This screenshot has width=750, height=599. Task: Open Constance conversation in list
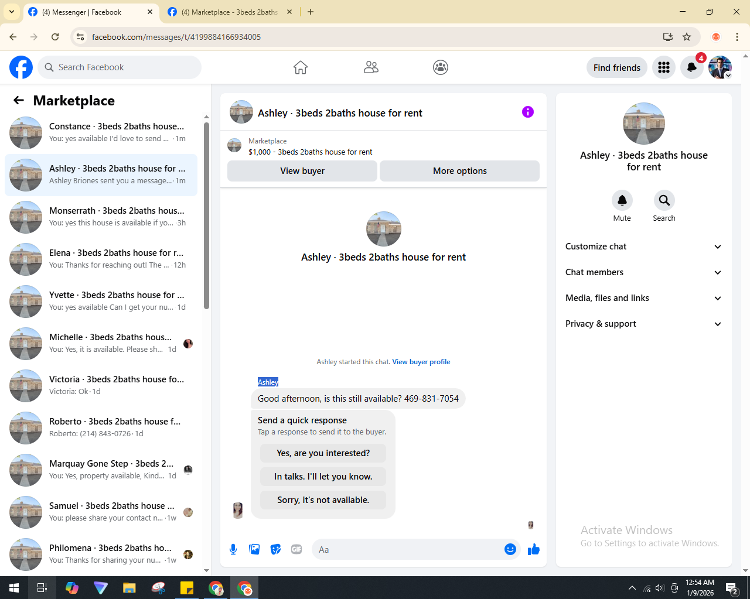point(101,133)
